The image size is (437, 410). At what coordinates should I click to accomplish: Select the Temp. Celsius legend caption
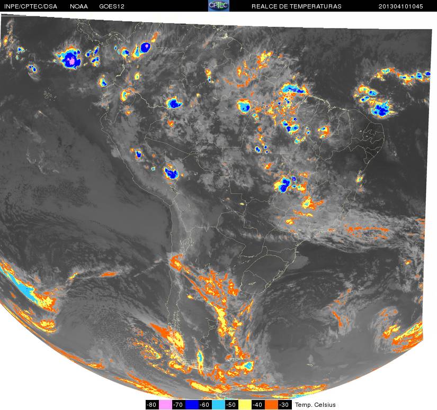tap(315, 405)
